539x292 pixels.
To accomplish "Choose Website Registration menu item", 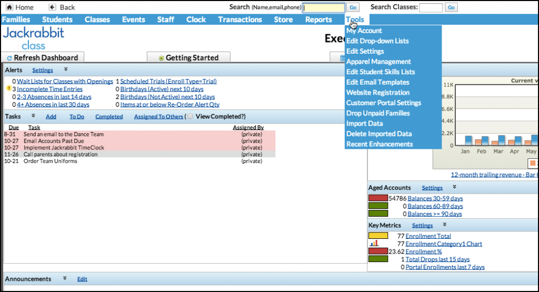I will pos(378,93).
